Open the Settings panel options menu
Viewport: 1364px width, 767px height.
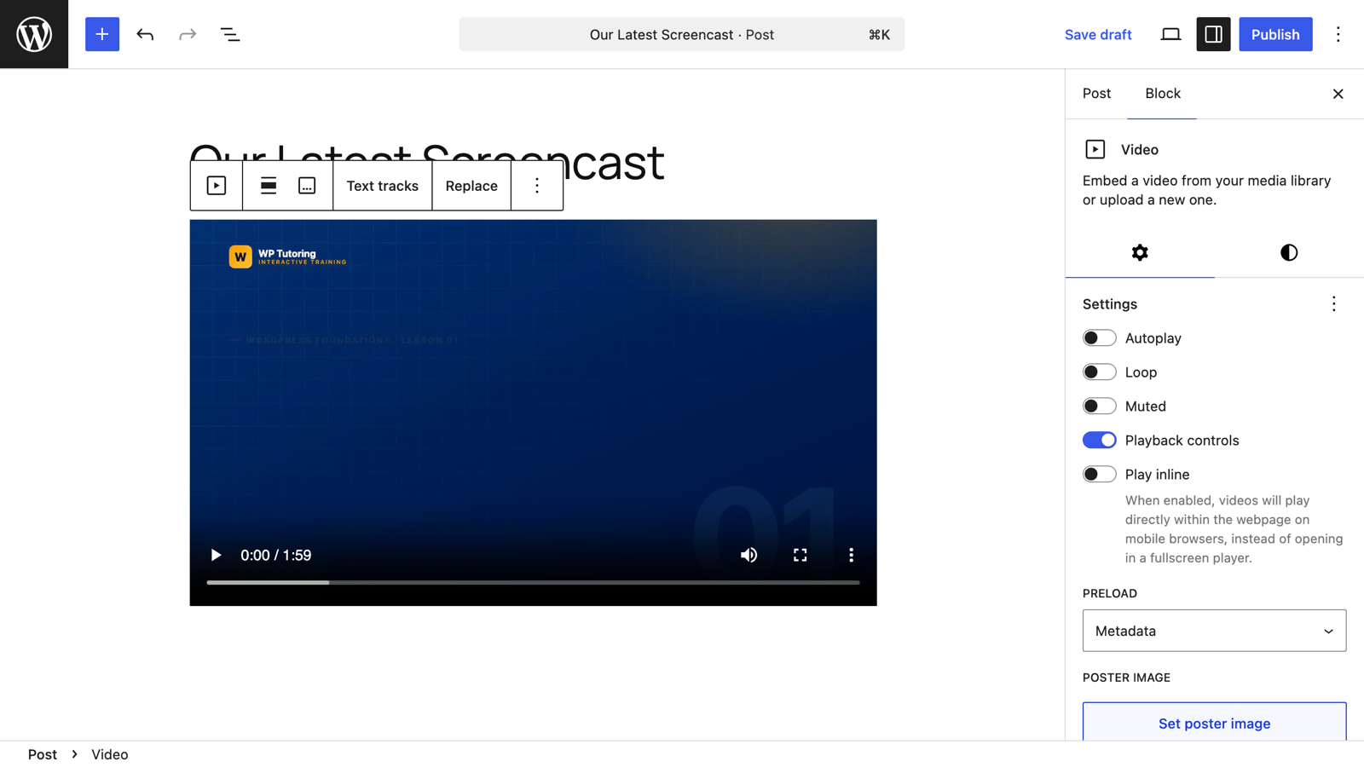tap(1334, 304)
